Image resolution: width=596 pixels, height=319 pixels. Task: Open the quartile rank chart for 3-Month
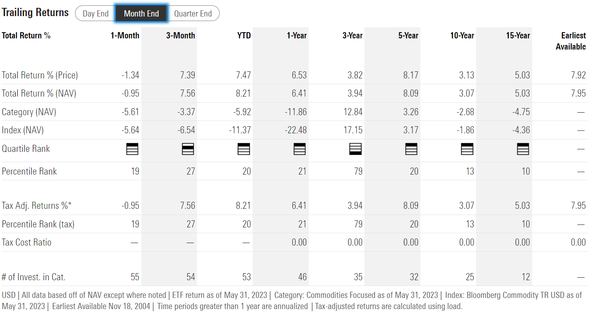(188, 149)
